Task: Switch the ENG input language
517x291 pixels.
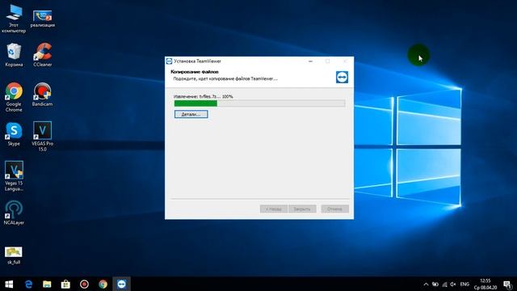Action: tap(464, 284)
